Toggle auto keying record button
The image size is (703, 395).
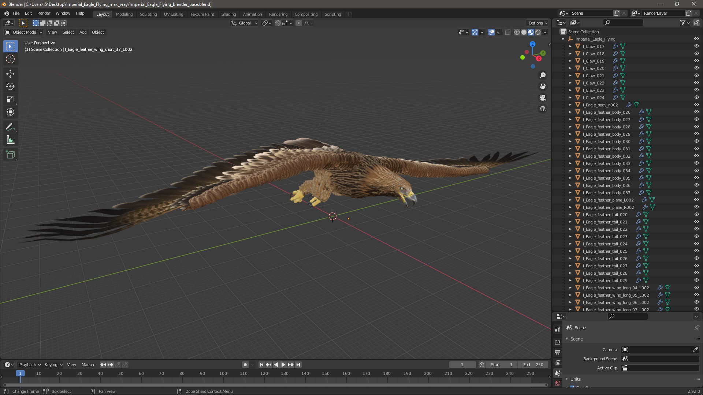pyautogui.click(x=245, y=365)
